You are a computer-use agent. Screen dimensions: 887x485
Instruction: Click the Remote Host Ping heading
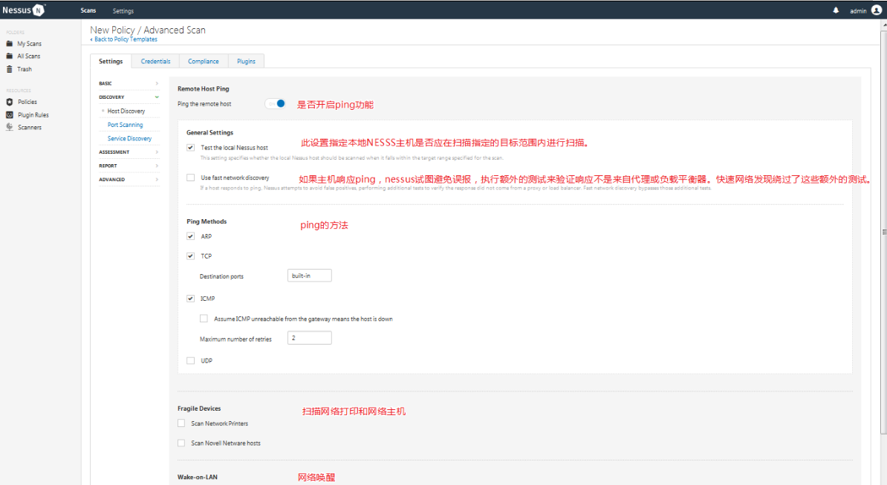tap(203, 88)
